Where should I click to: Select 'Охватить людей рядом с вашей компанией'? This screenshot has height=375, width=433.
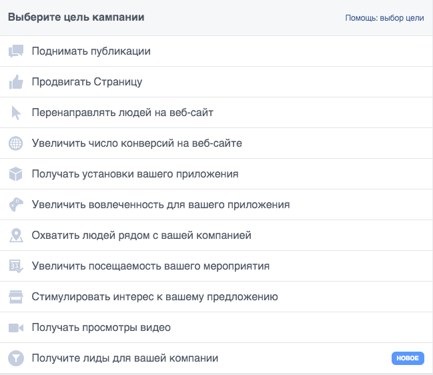click(x=216, y=236)
